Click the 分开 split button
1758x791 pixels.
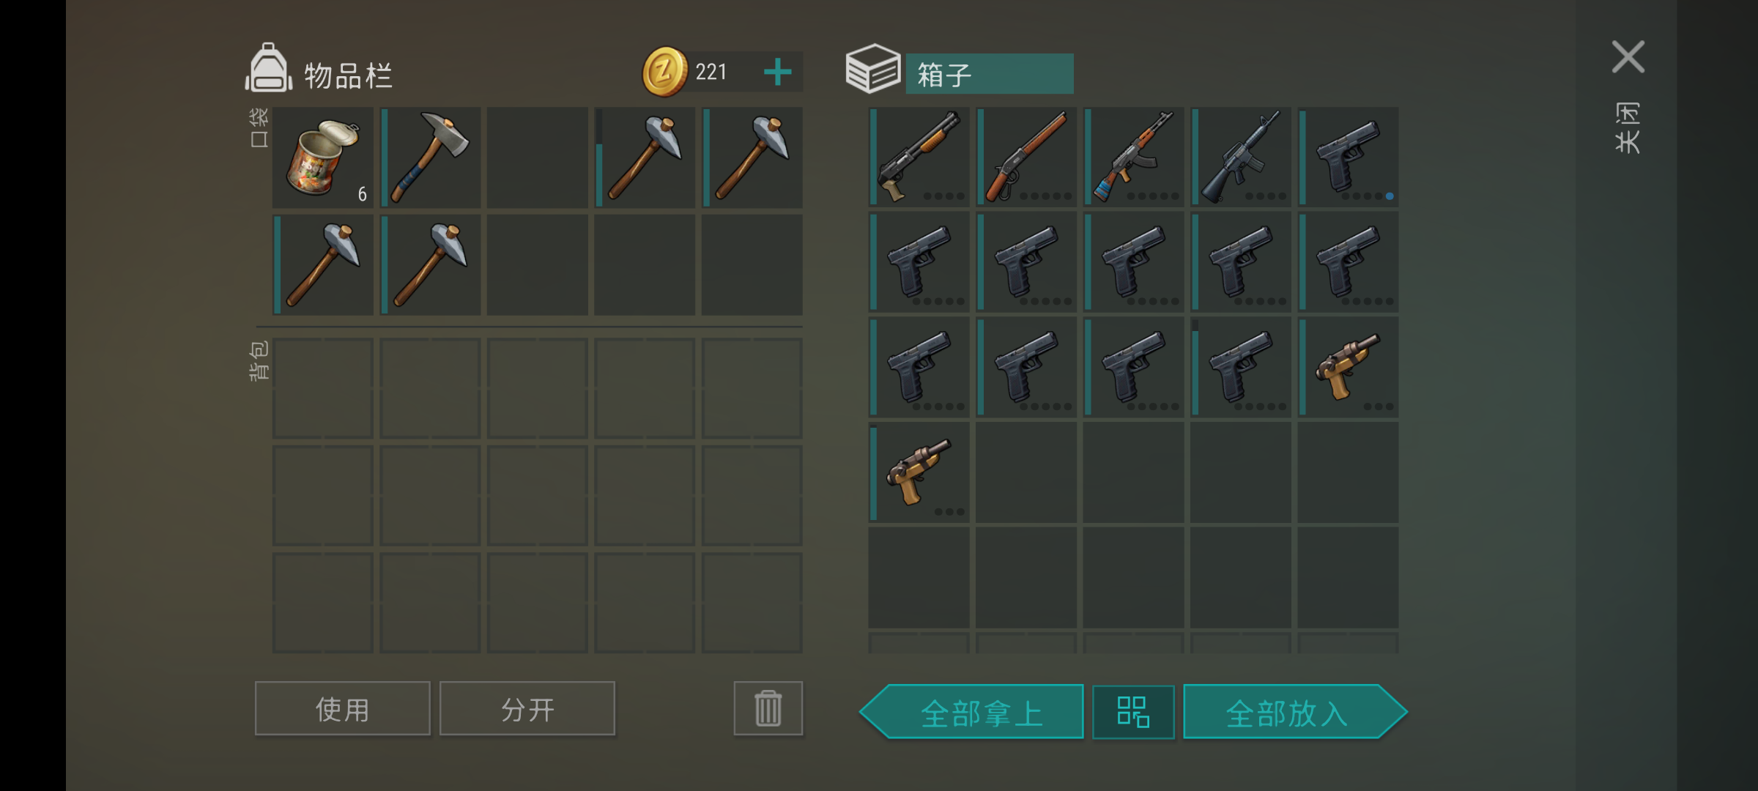[x=527, y=708]
